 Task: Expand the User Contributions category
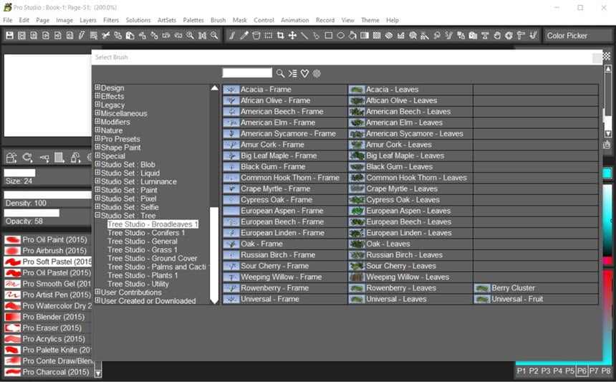tap(97, 292)
